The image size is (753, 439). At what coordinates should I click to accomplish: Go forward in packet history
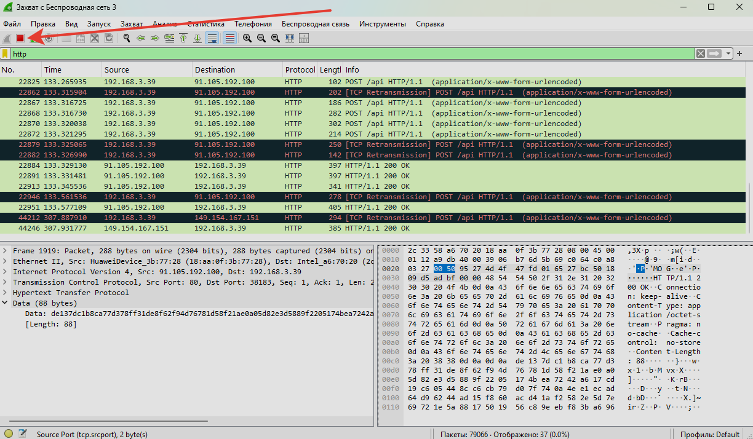[154, 38]
